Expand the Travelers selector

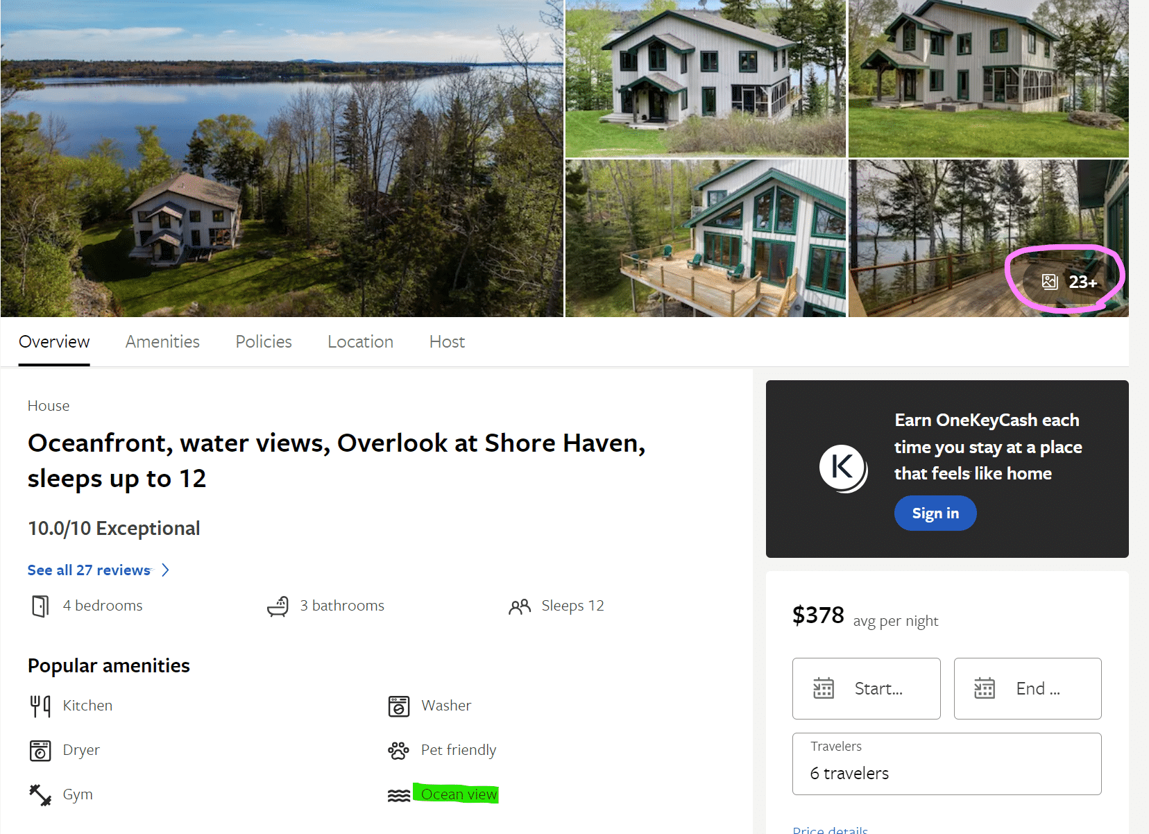tap(946, 763)
